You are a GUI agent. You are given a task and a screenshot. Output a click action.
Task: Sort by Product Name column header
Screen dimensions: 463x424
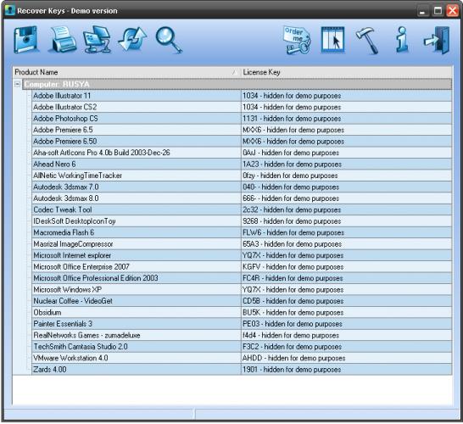[x=126, y=72]
